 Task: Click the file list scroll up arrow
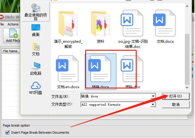tap(187, 6)
